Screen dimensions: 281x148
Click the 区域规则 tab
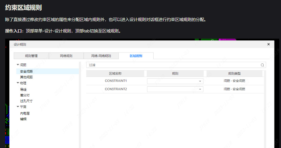136,56
